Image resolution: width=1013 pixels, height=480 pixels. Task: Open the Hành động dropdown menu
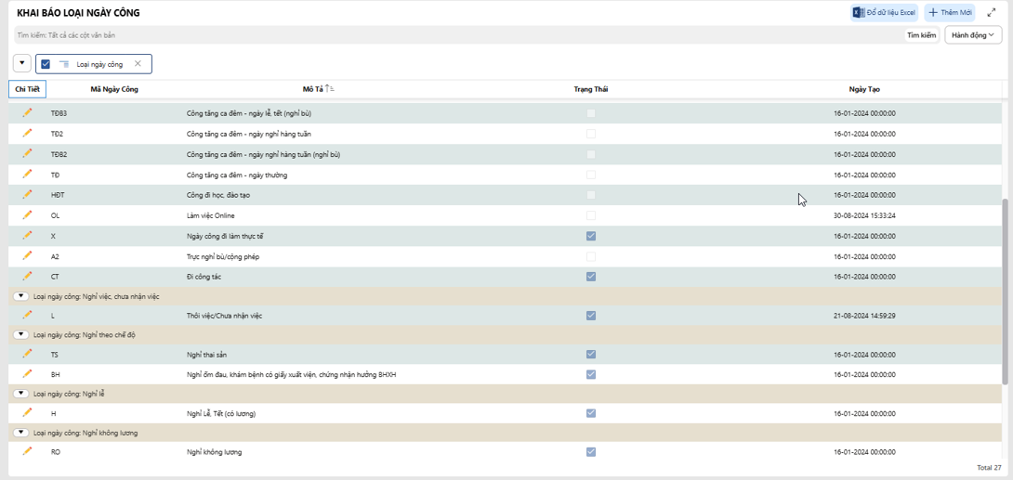tap(973, 35)
